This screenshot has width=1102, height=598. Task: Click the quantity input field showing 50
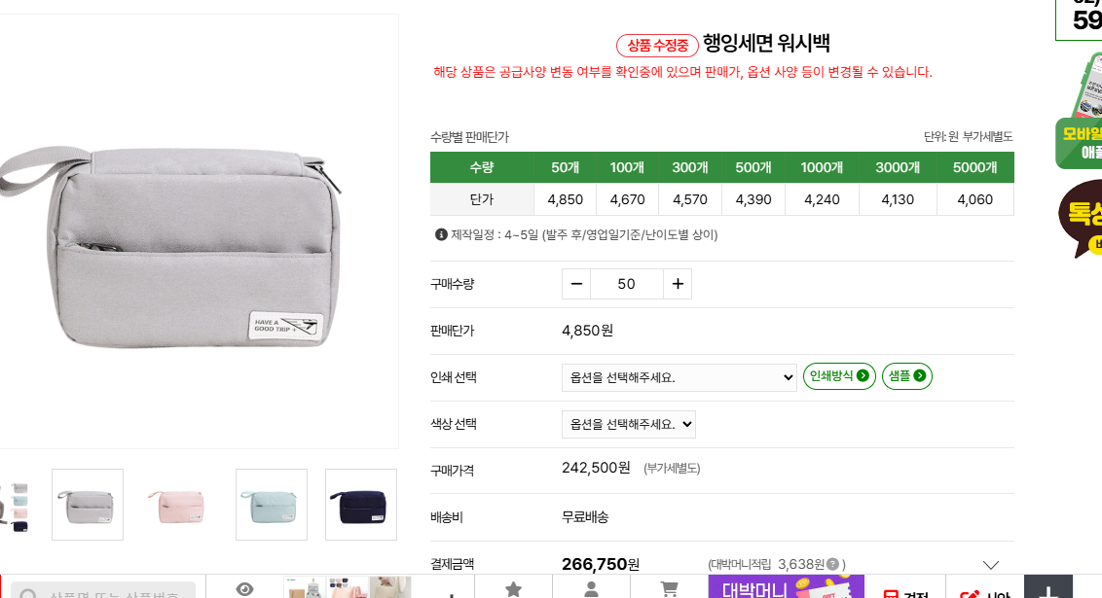[x=626, y=284]
